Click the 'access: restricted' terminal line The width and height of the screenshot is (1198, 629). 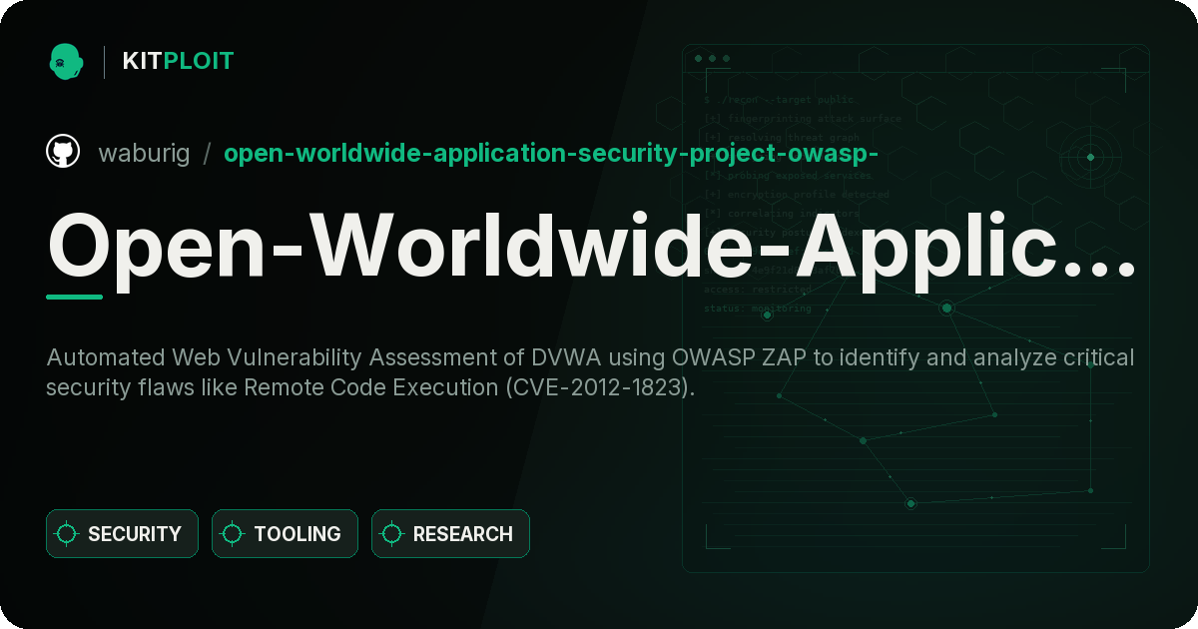click(758, 290)
